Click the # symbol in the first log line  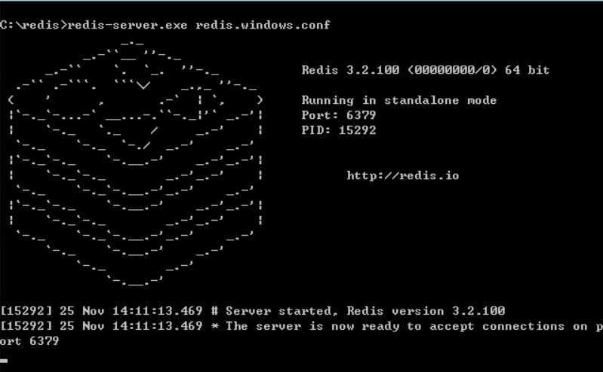pyautogui.click(x=214, y=311)
